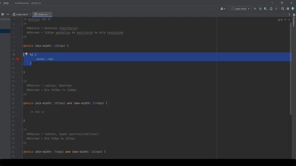
Task: Open the index.html run configuration dropdown
Action: [x=240, y=9]
